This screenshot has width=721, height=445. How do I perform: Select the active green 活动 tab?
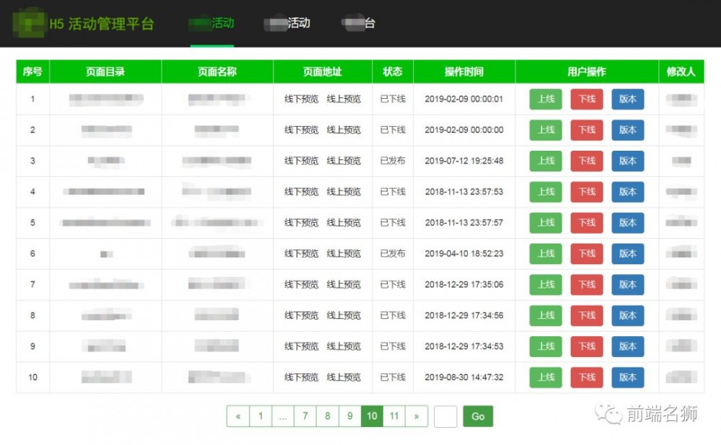[211, 23]
